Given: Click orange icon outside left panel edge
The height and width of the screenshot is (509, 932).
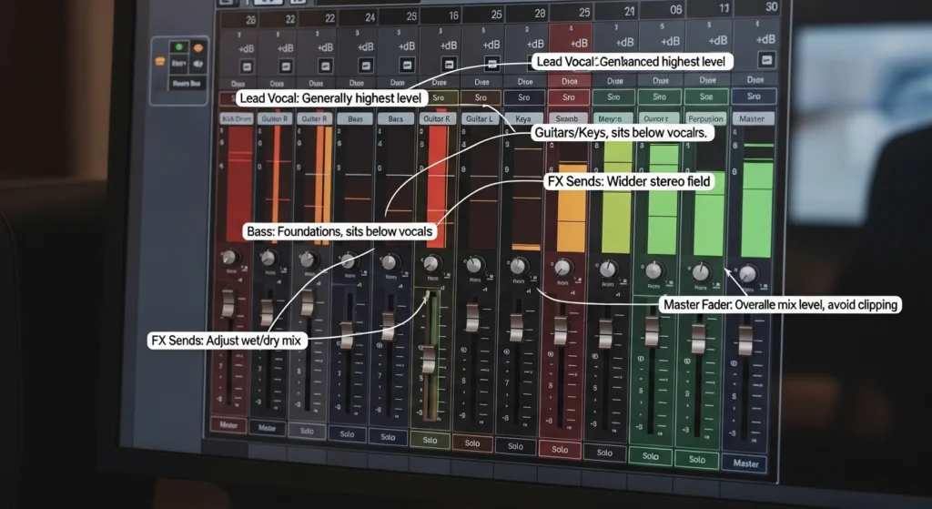Looking at the screenshot, I should pos(159,61).
